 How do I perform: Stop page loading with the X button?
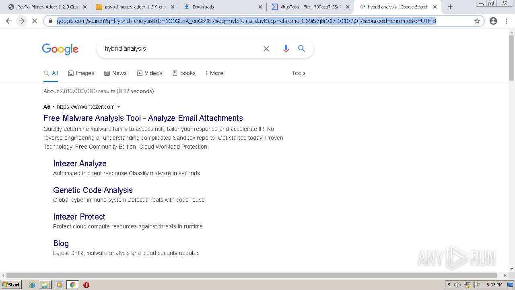pyautogui.click(x=35, y=21)
